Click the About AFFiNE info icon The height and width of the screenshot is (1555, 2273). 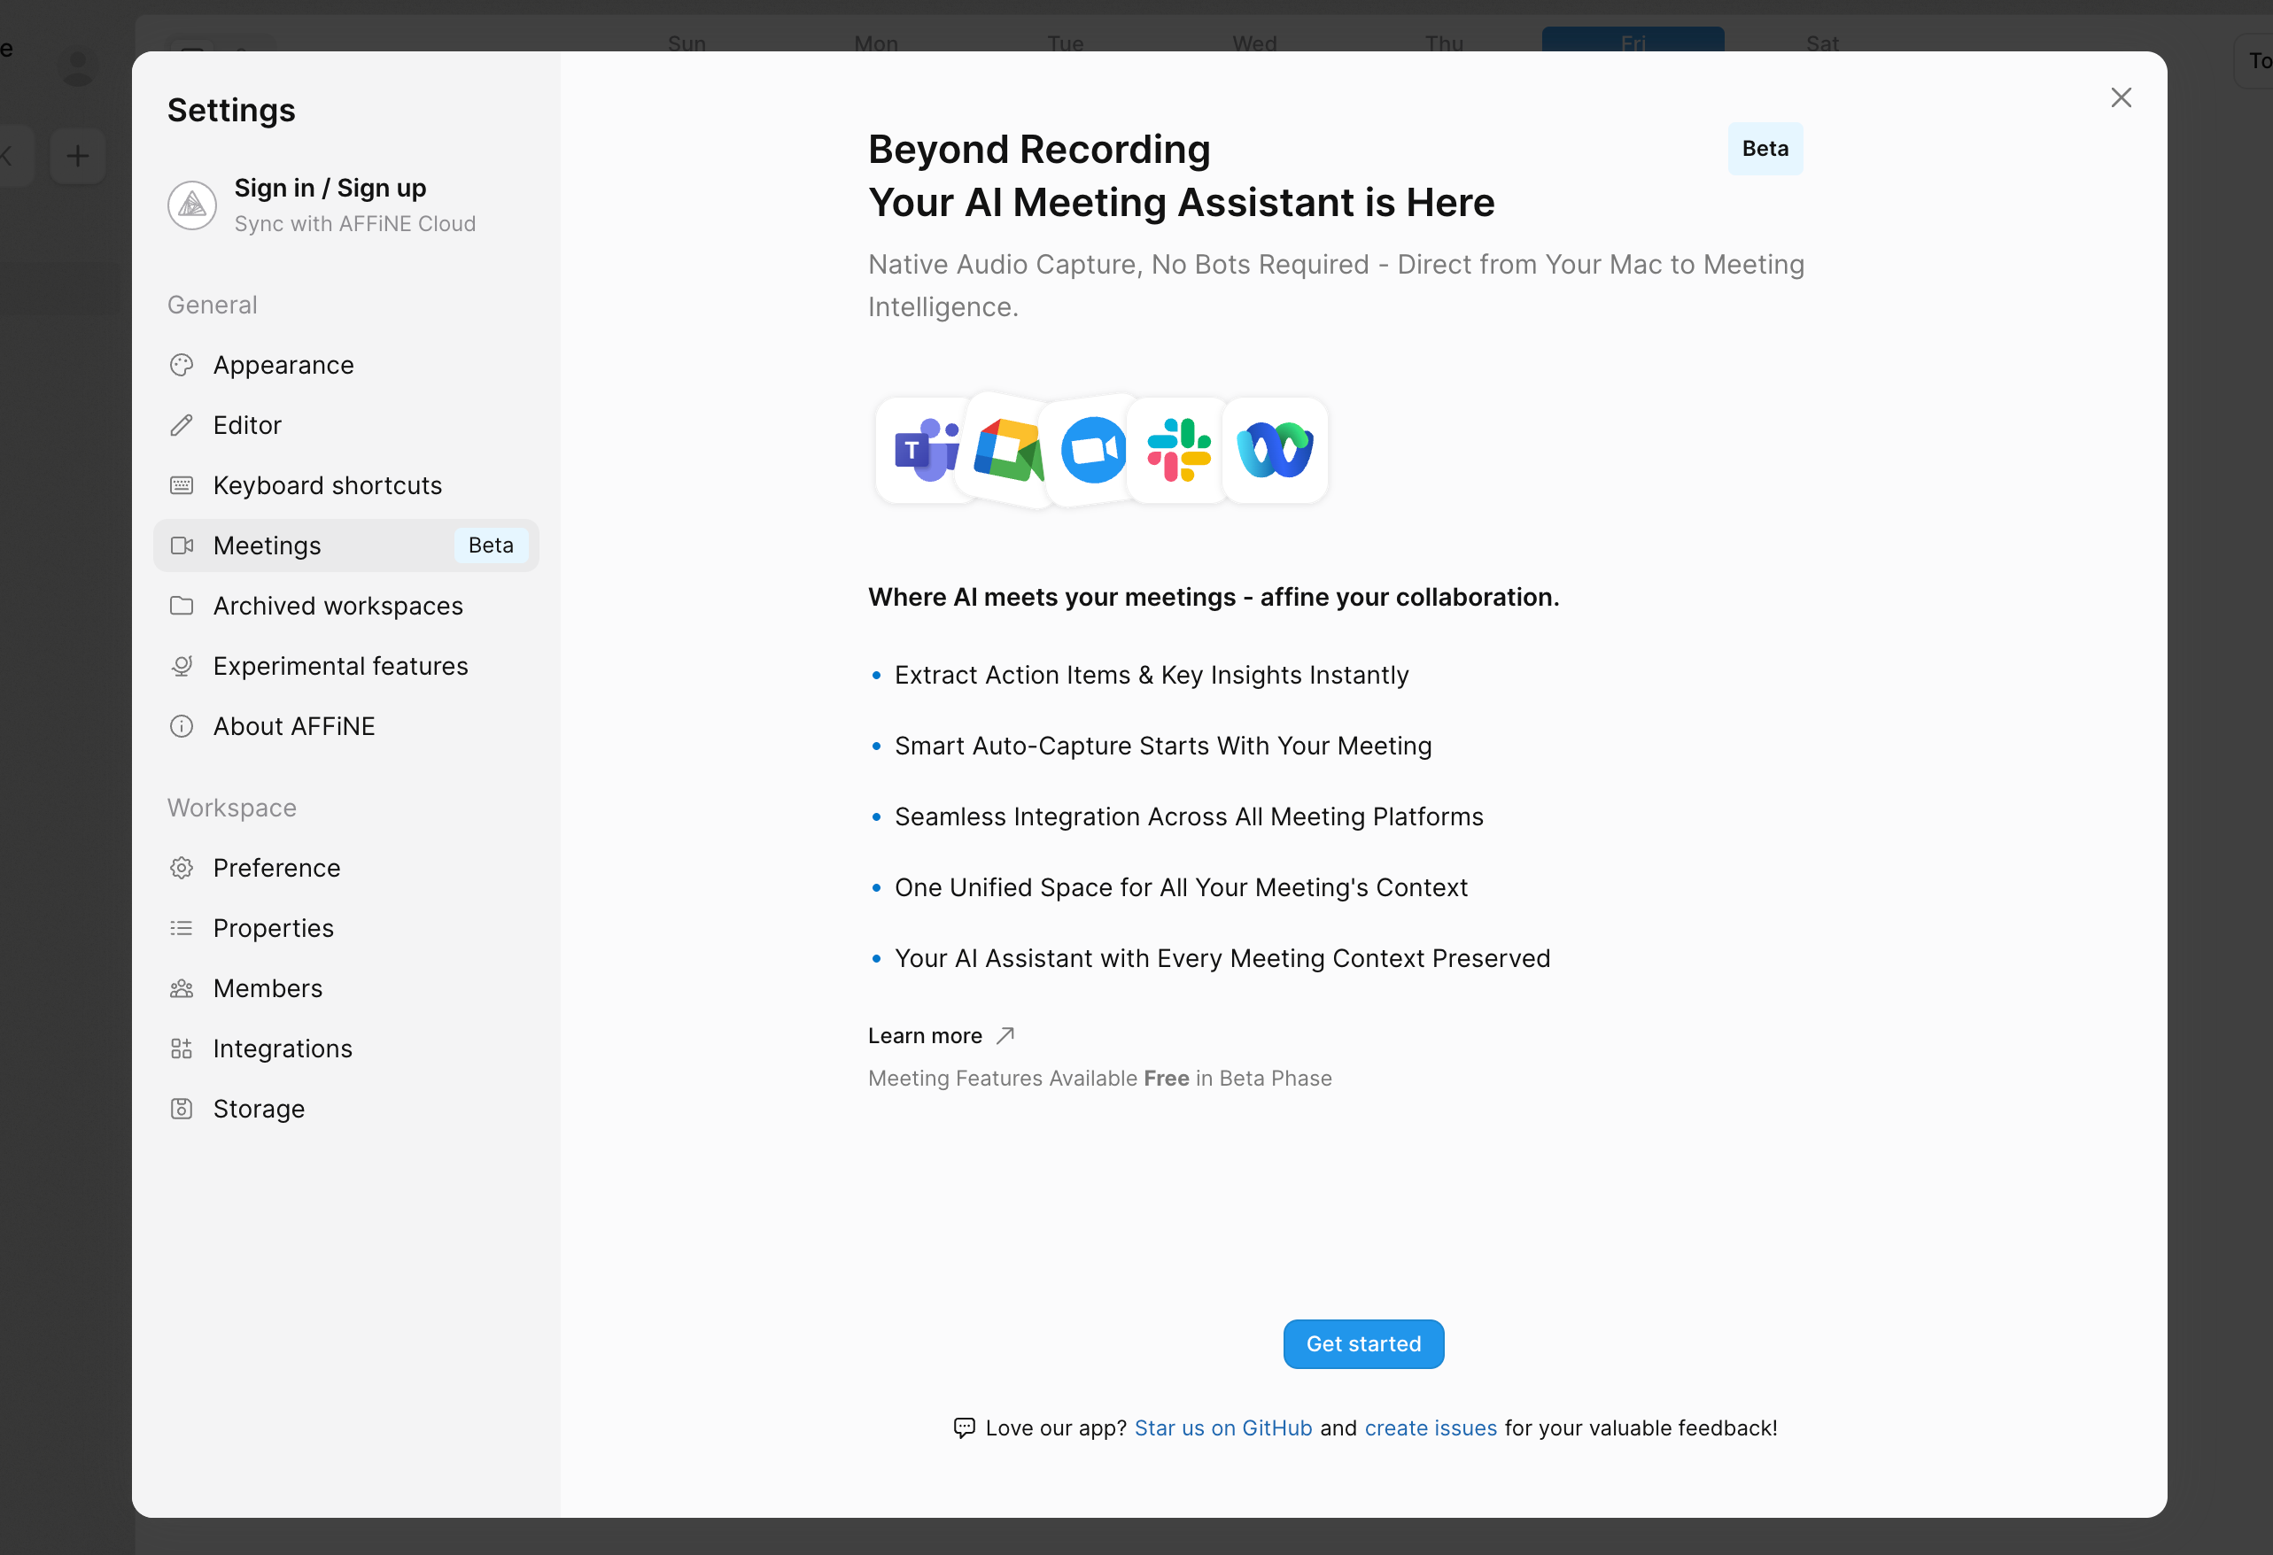pyautogui.click(x=182, y=725)
